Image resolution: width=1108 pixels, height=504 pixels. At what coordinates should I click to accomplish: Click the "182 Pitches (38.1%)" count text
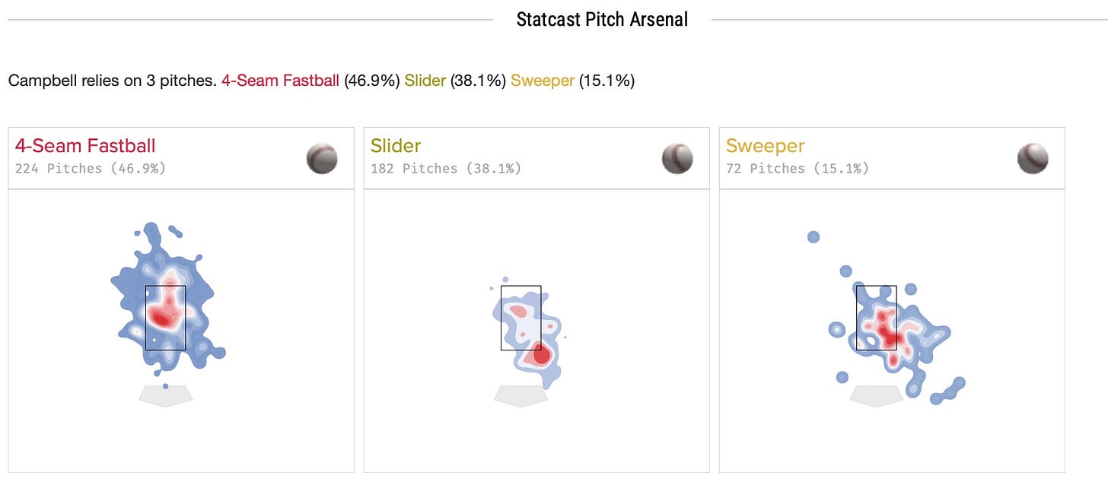tap(446, 168)
